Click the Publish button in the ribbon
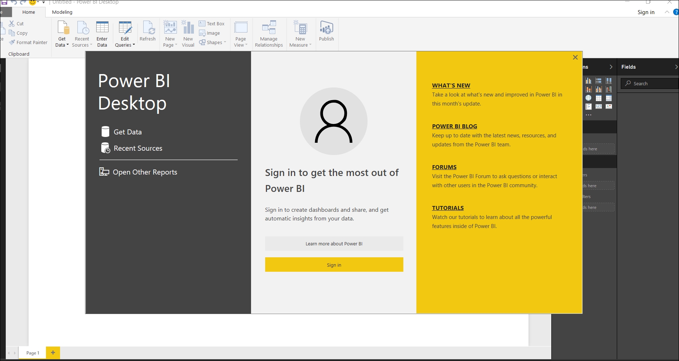 tap(326, 31)
